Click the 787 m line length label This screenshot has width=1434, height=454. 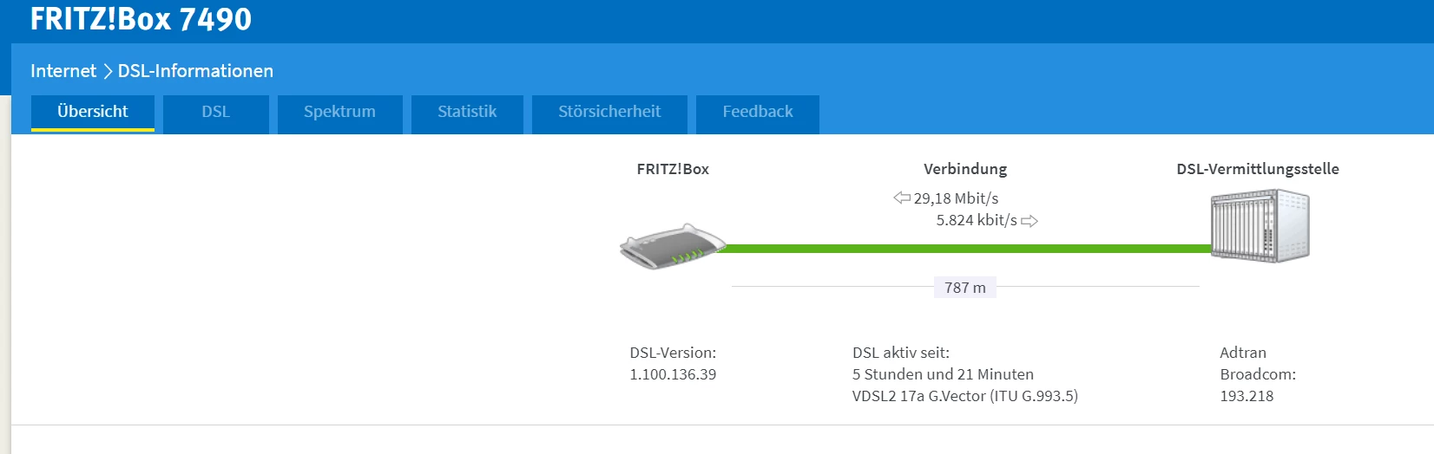click(965, 288)
